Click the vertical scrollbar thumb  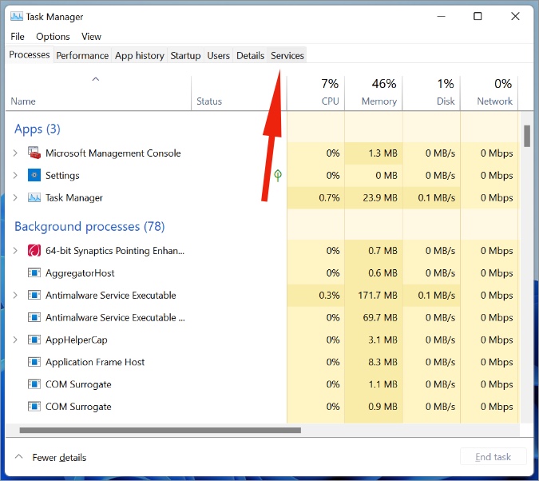click(527, 137)
